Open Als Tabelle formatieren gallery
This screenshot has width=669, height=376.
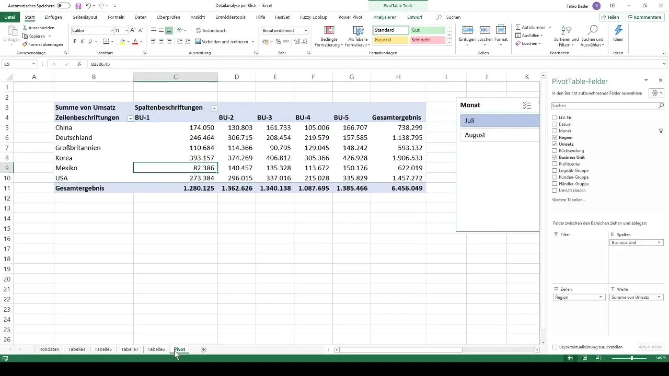tap(358, 37)
